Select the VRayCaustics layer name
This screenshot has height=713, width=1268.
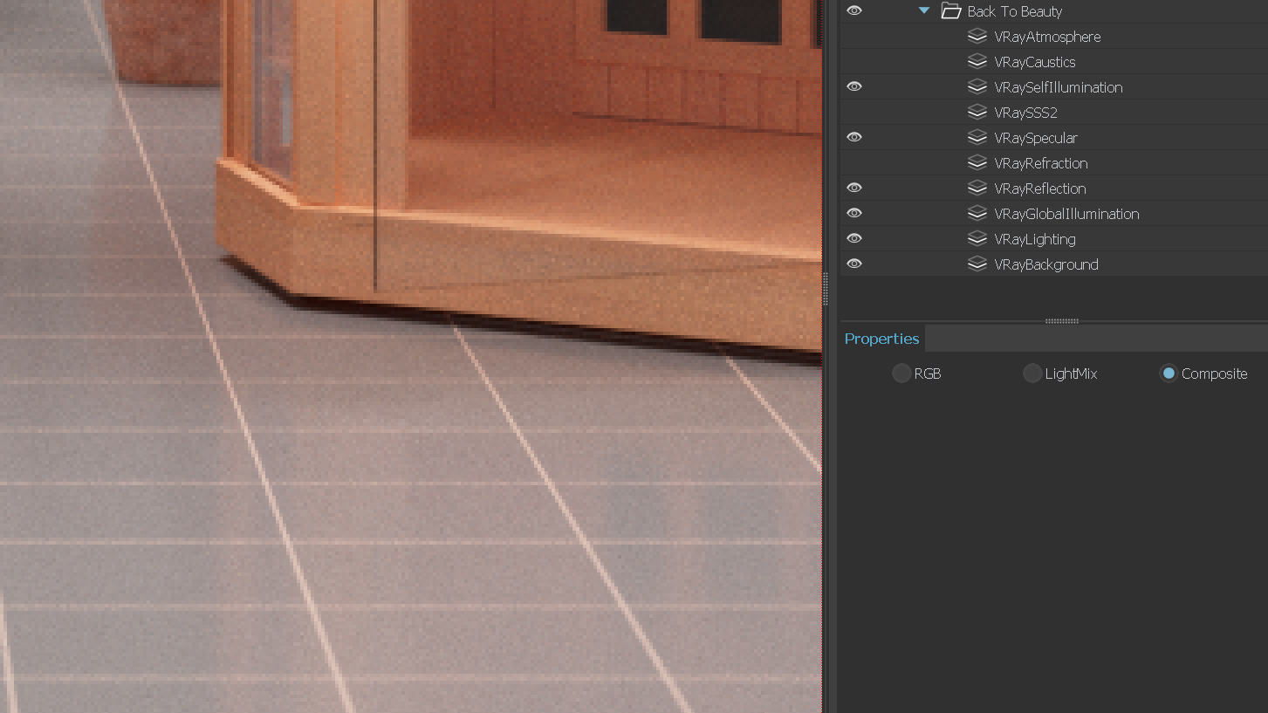click(x=1034, y=62)
